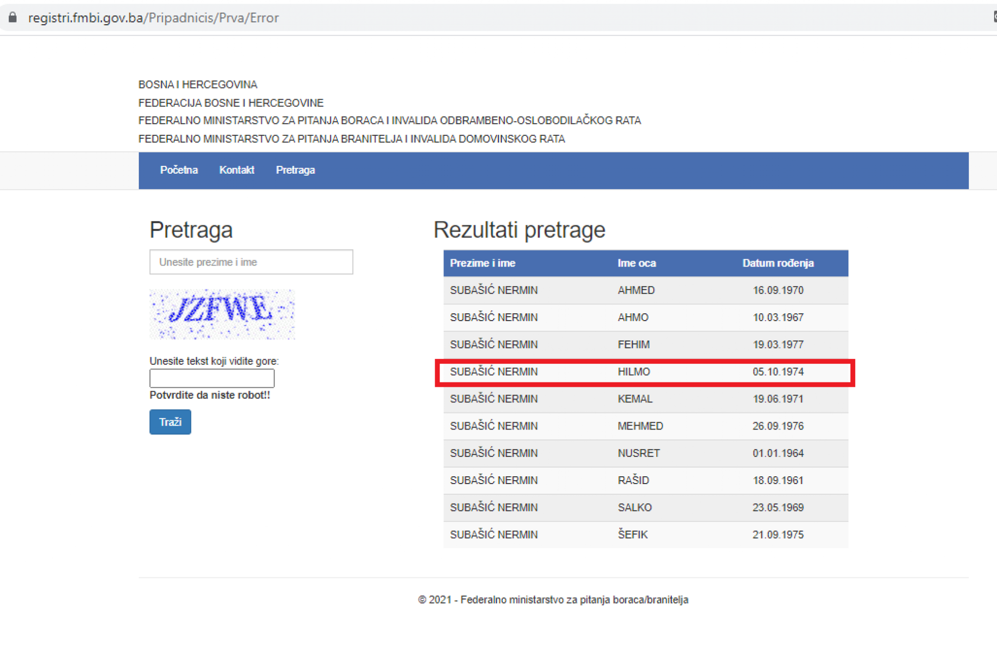Click the 'Prezime i ime' column header

pos(482,263)
